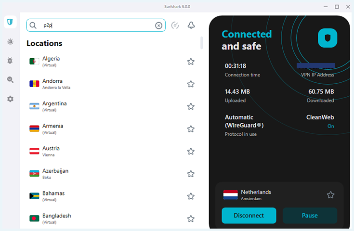Select Bangladesh (Virtual) location
This screenshot has width=354, height=231.
pyautogui.click(x=112, y=218)
